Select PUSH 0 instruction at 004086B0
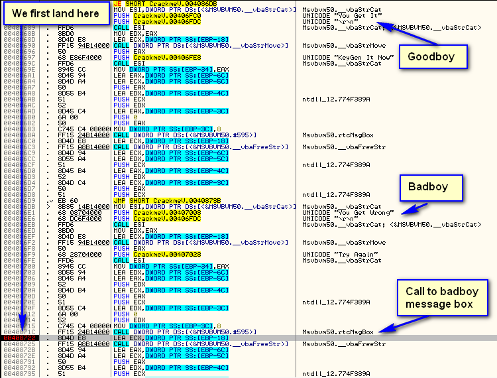This screenshot has height=378, width=497. tap(125, 117)
